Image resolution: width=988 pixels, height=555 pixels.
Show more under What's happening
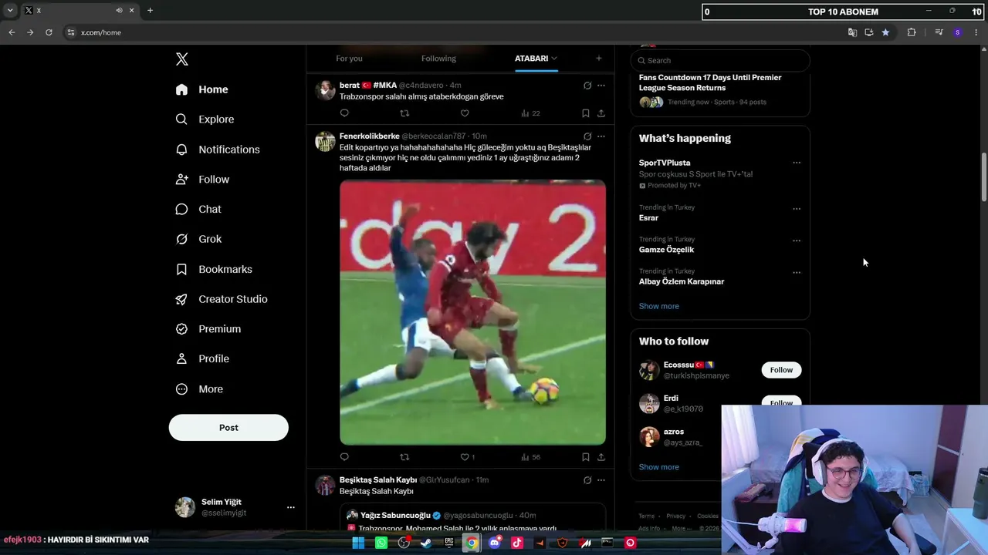click(659, 306)
